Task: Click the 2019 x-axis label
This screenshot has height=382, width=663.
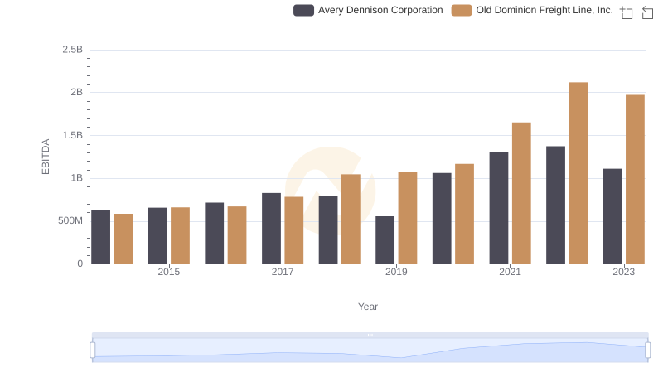Action: [396, 272]
